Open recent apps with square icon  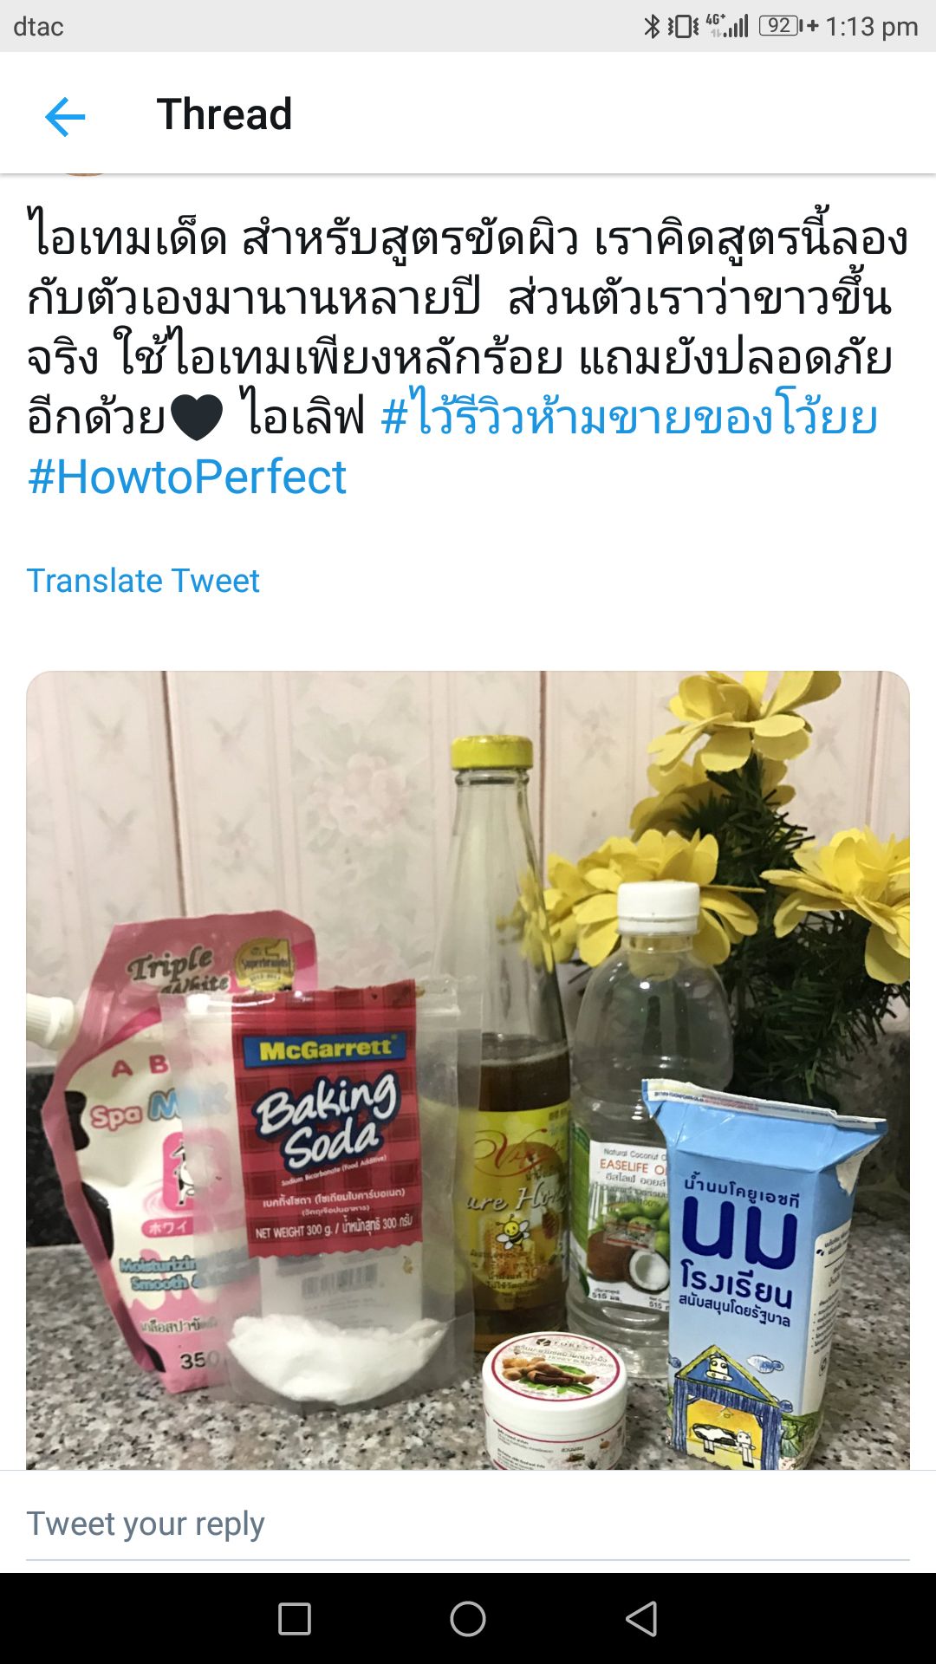tap(295, 1618)
